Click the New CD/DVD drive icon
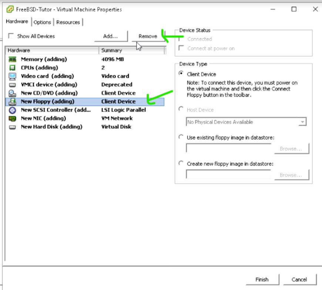Image resolution: width=322 pixels, height=290 pixels. [x=12, y=93]
